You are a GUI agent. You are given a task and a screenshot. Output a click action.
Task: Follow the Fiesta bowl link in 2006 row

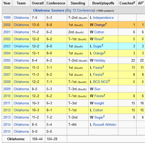pos(97,68)
